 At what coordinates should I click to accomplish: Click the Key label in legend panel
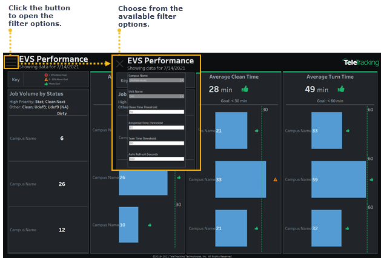click(16, 80)
